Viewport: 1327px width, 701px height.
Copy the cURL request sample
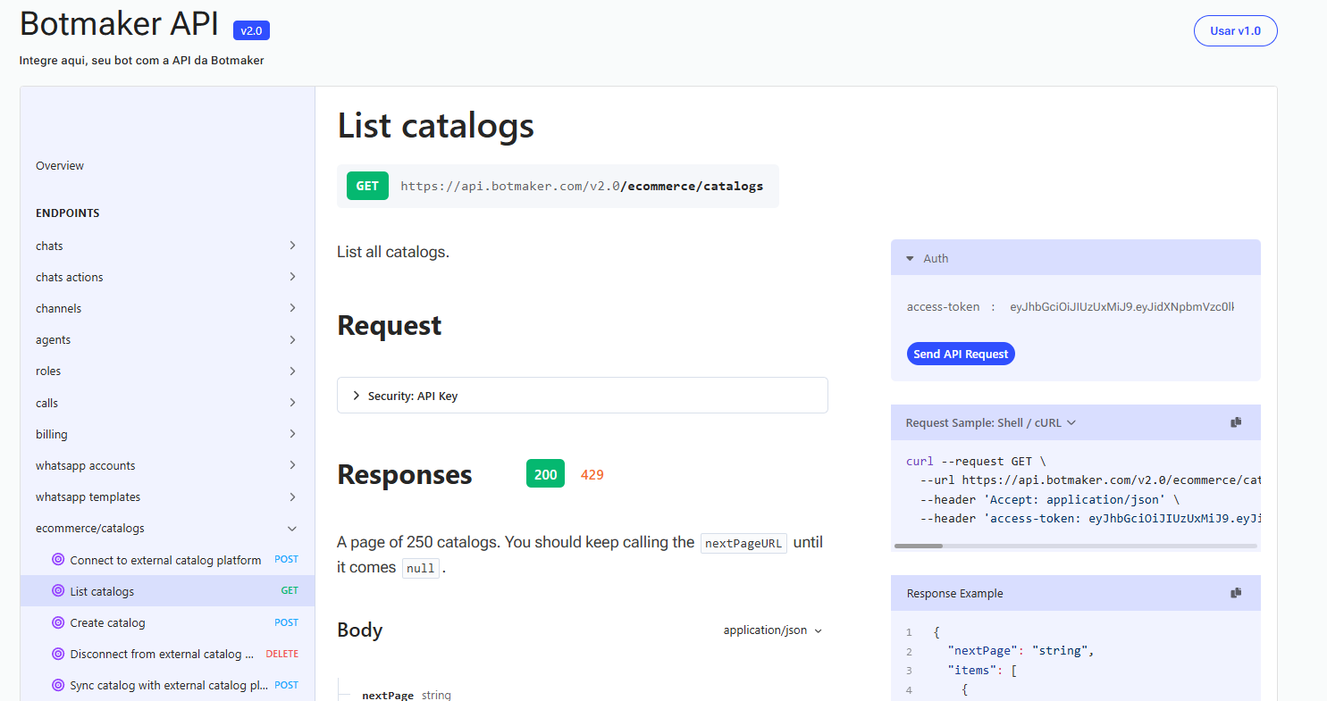click(x=1236, y=422)
